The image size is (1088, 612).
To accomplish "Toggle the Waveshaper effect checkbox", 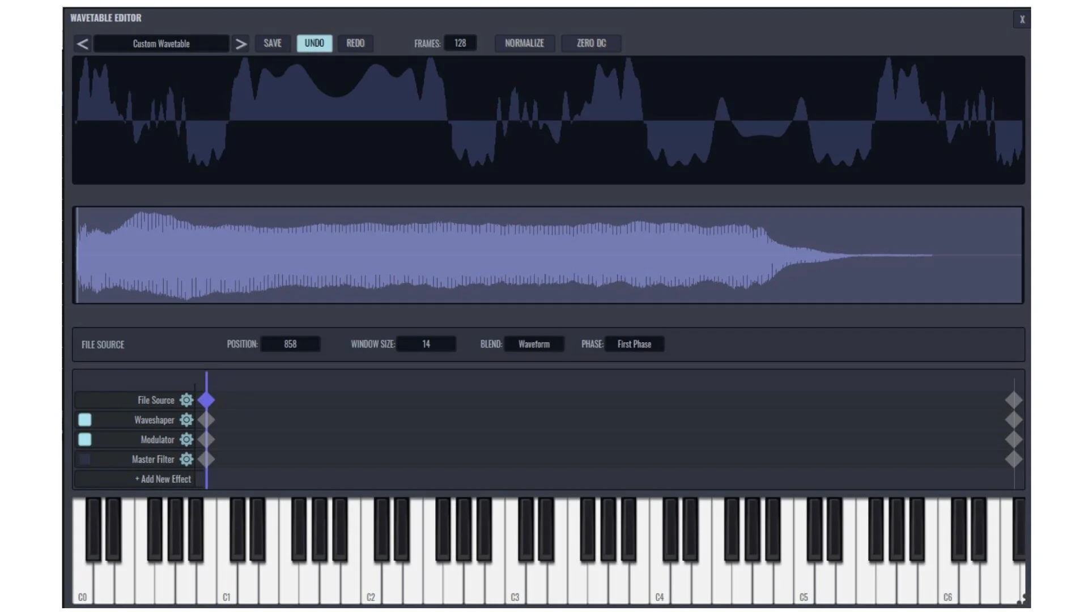I will [84, 420].
